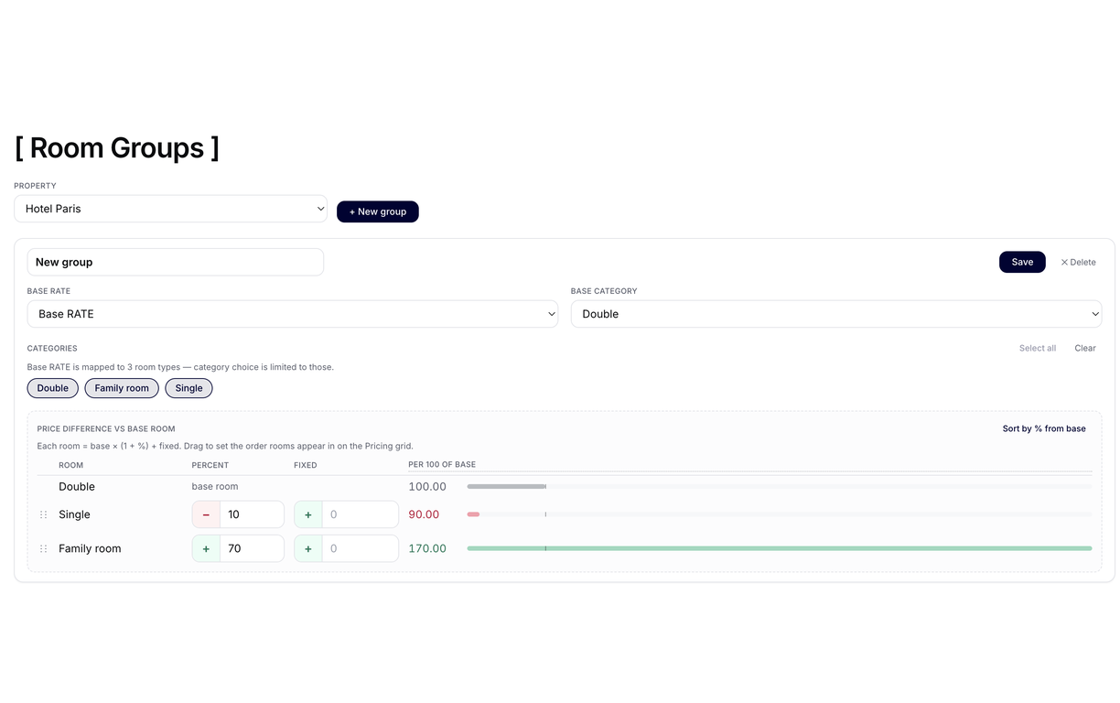Toggle the Single category chip
The height and width of the screenshot is (703, 1120).
[189, 388]
